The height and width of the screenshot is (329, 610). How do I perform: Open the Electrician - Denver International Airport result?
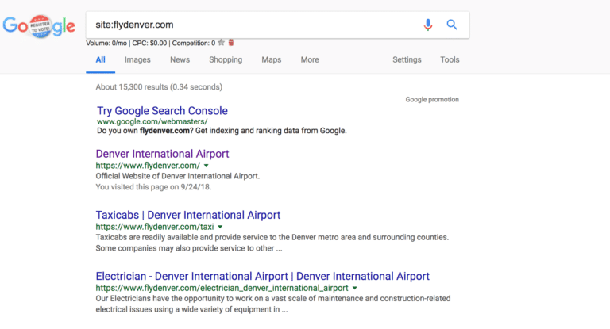263,276
